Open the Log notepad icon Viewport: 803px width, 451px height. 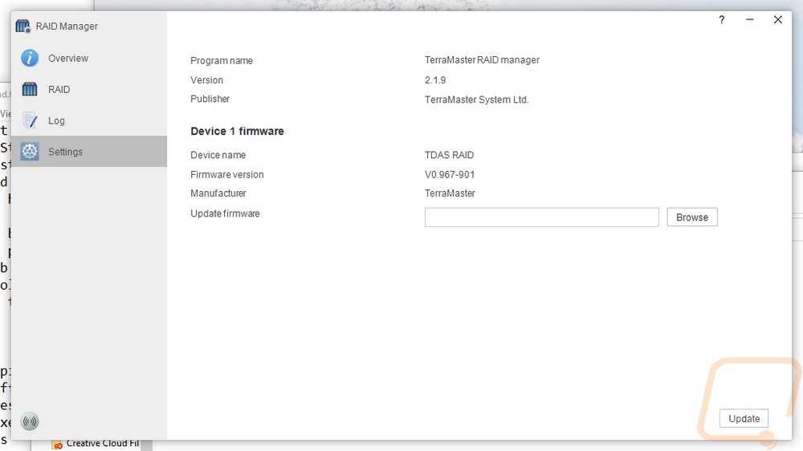point(30,120)
